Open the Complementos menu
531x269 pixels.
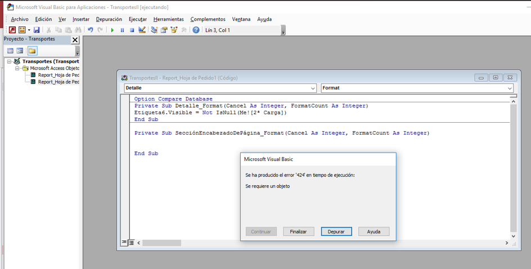[208, 19]
